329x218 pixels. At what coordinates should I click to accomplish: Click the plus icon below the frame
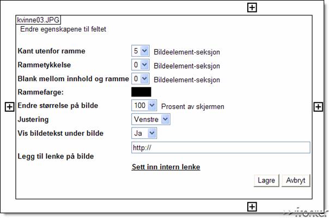tap(252, 207)
